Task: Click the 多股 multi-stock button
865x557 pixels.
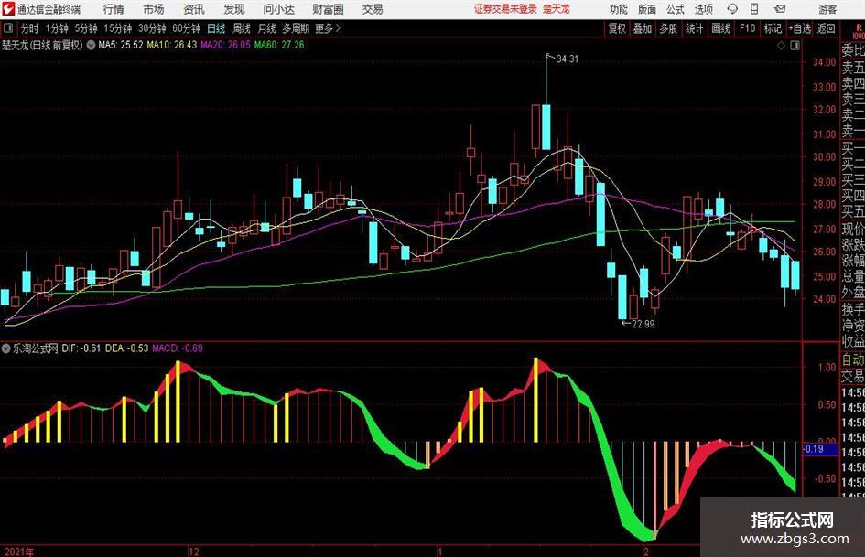Action: [668, 28]
